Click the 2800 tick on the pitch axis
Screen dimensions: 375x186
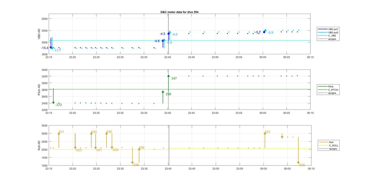(44, 90)
